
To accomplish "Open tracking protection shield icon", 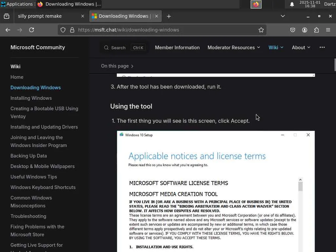I will [63, 30].
